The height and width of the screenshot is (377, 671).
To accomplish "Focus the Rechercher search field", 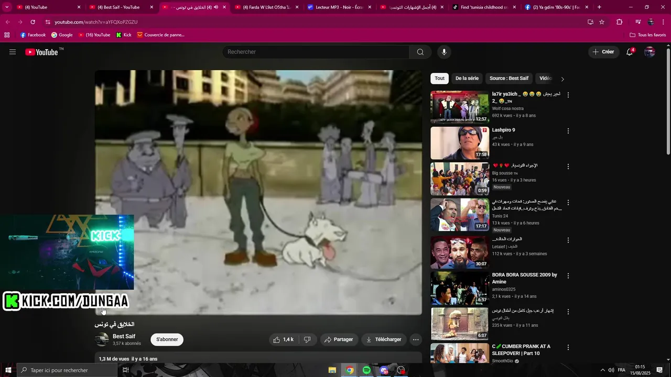I will [316, 52].
